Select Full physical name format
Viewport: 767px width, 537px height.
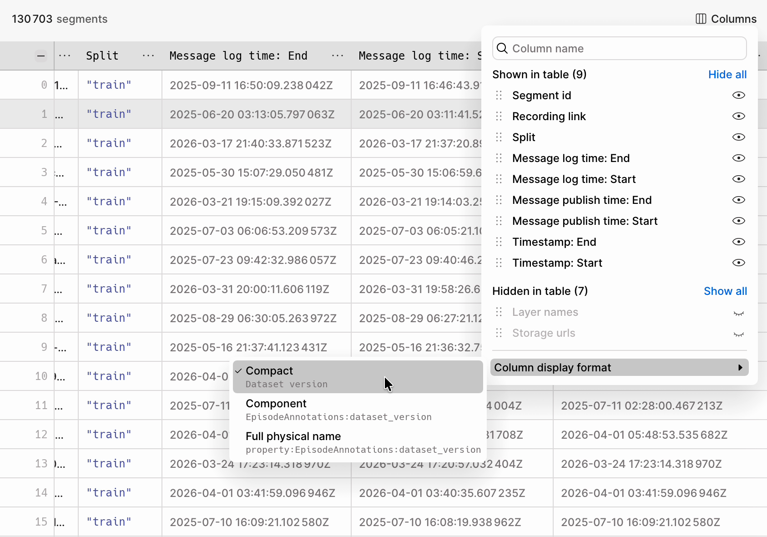(358, 442)
